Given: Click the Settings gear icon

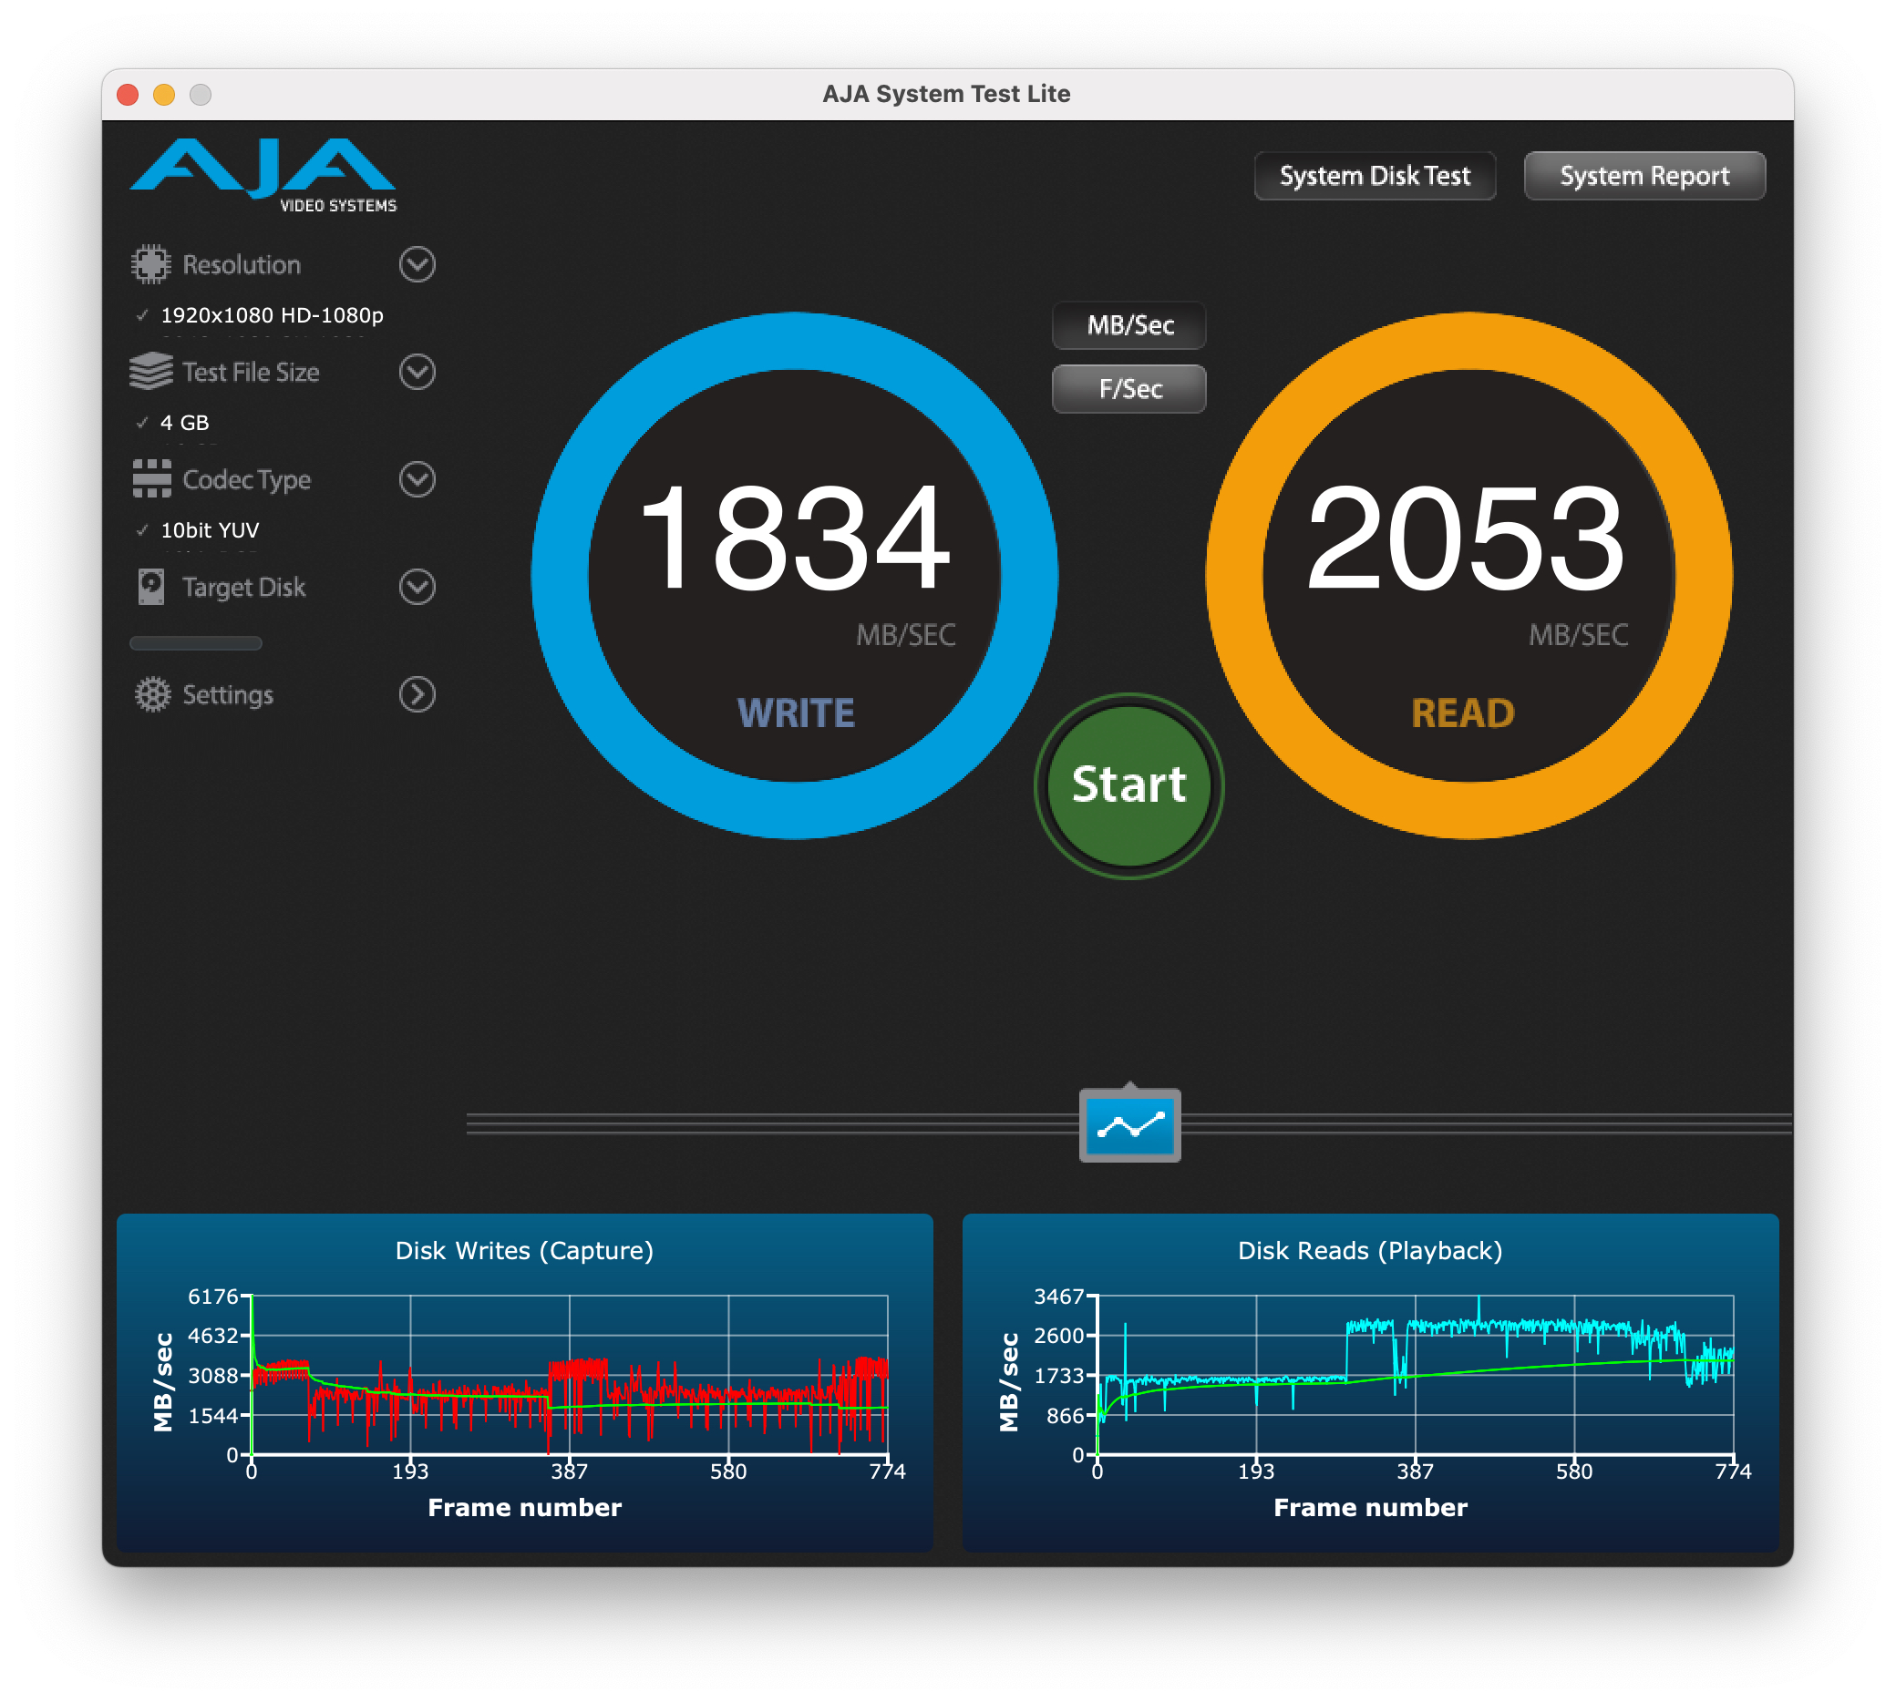Looking at the screenshot, I should (x=152, y=694).
